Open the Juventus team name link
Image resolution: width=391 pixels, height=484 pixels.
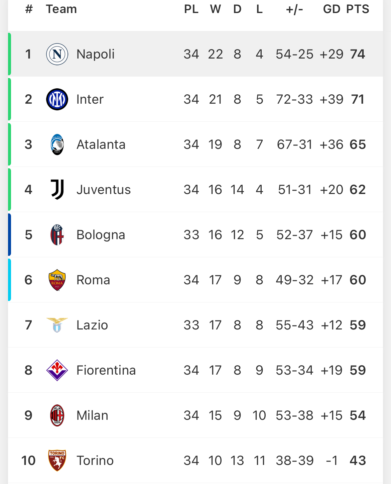[x=104, y=190]
